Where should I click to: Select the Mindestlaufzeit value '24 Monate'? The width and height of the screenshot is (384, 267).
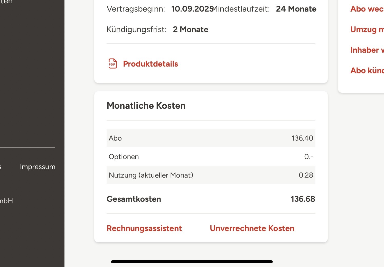[x=296, y=9]
